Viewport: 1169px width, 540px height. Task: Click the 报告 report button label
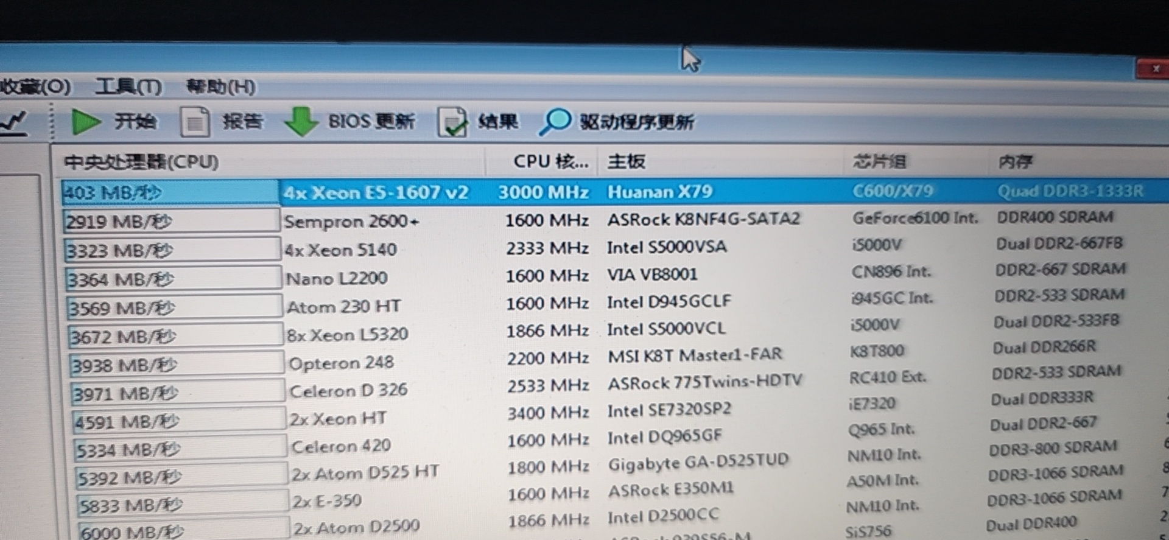click(x=242, y=121)
